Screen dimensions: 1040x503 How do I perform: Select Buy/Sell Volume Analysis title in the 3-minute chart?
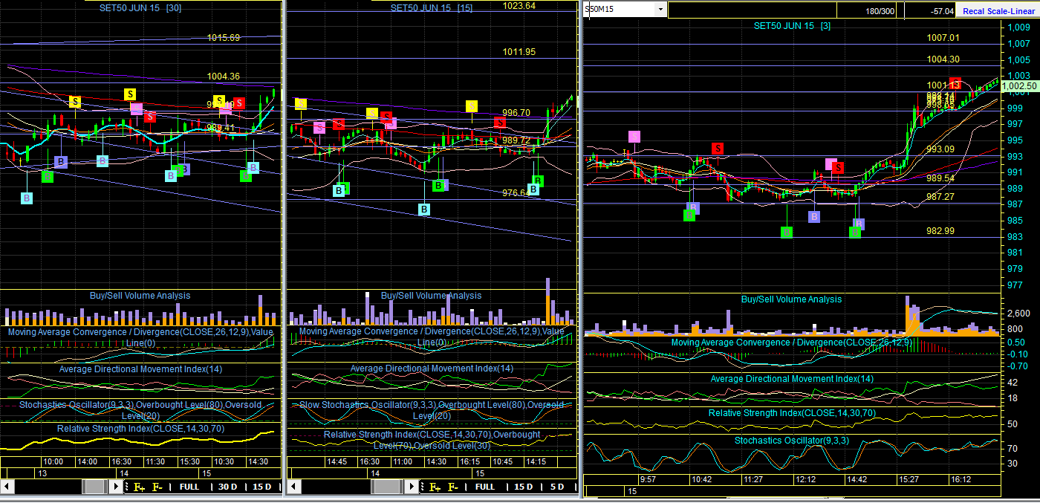click(x=792, y=299)
